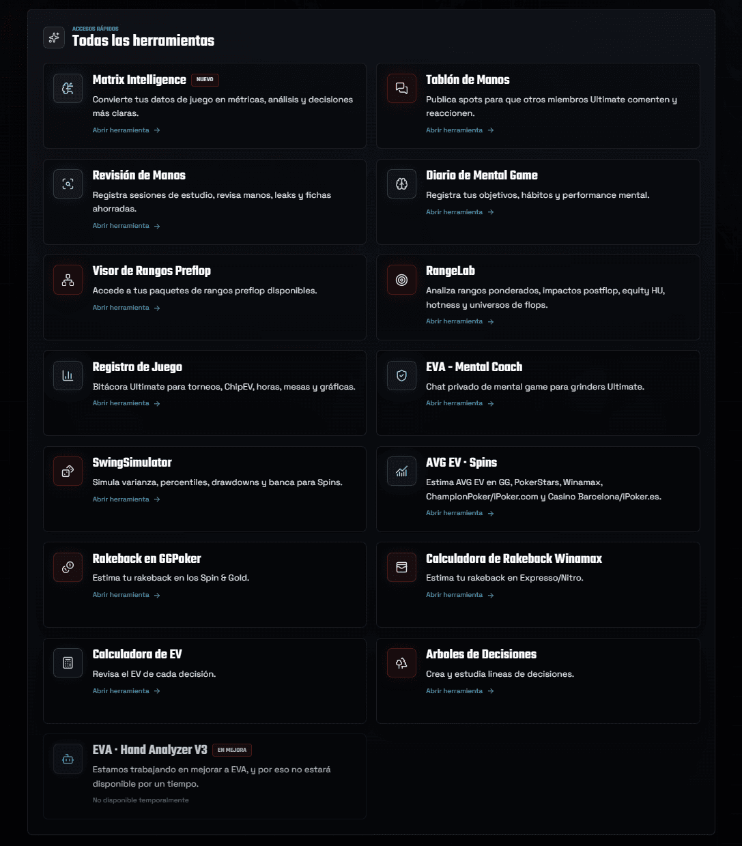Click the Registro de Juego bar chart icon
The height and width of the screenshot is (846, 742).
coord(68,376)
